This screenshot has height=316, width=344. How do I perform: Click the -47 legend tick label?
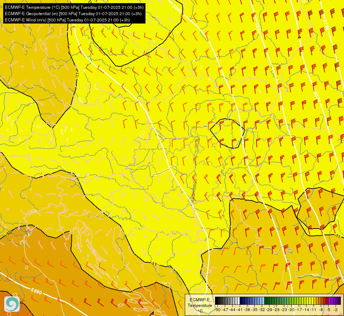click(x=225, y=310)
